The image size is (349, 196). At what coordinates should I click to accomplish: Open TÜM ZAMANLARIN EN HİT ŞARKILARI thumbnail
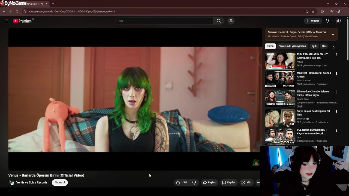280,61
